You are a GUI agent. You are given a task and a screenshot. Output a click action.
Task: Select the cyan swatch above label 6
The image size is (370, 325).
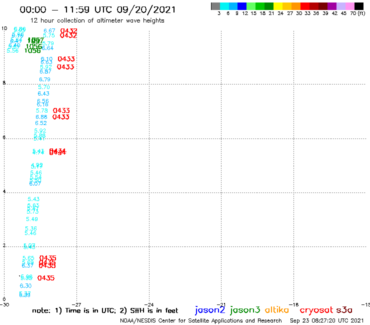click(x=224, y=6)
